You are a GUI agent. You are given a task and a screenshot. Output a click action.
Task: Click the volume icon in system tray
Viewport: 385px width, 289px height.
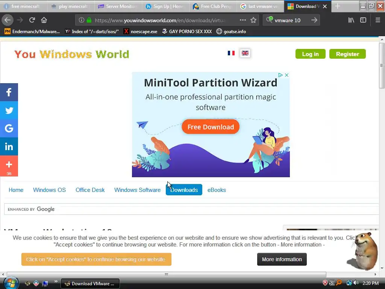click(356, 283)
